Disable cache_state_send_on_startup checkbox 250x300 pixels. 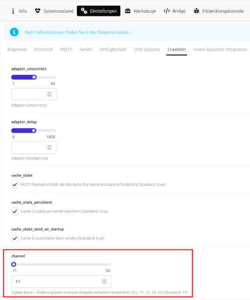tap(15, 238)
